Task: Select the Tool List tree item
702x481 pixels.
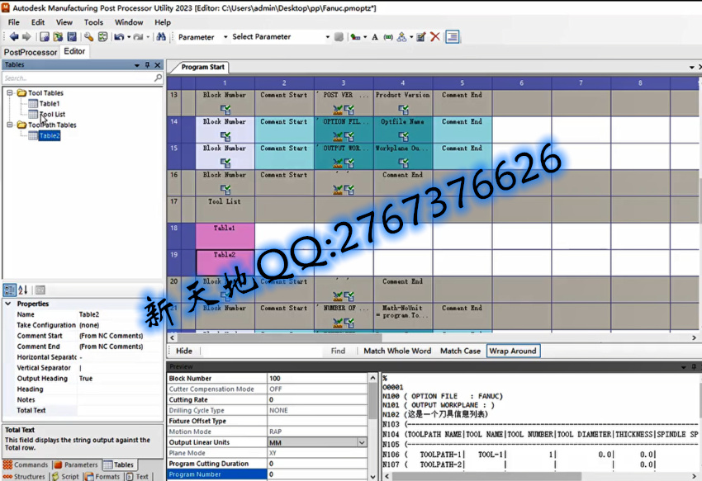Action: click(x=52, y=114)
